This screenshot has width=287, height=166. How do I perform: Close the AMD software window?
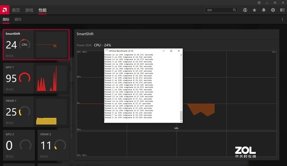283,3
